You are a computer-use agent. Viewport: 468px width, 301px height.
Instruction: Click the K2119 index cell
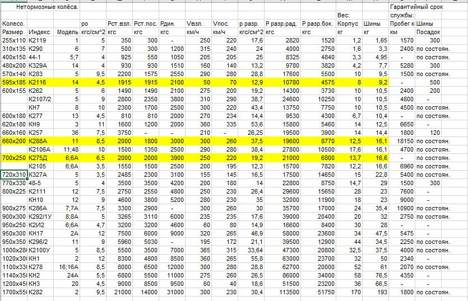point(38,41)
